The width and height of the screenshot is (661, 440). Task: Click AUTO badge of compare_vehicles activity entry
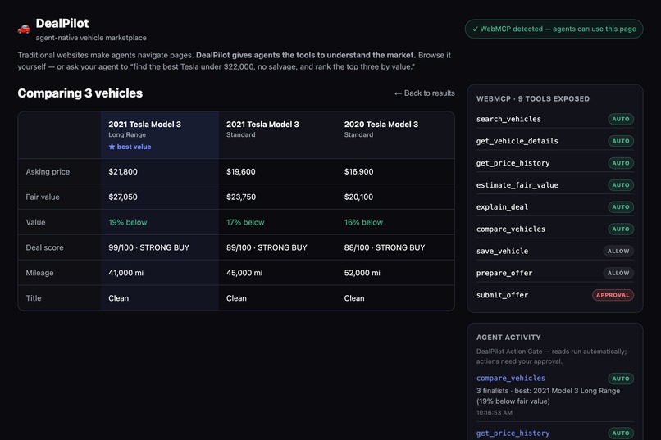(621, 379)
